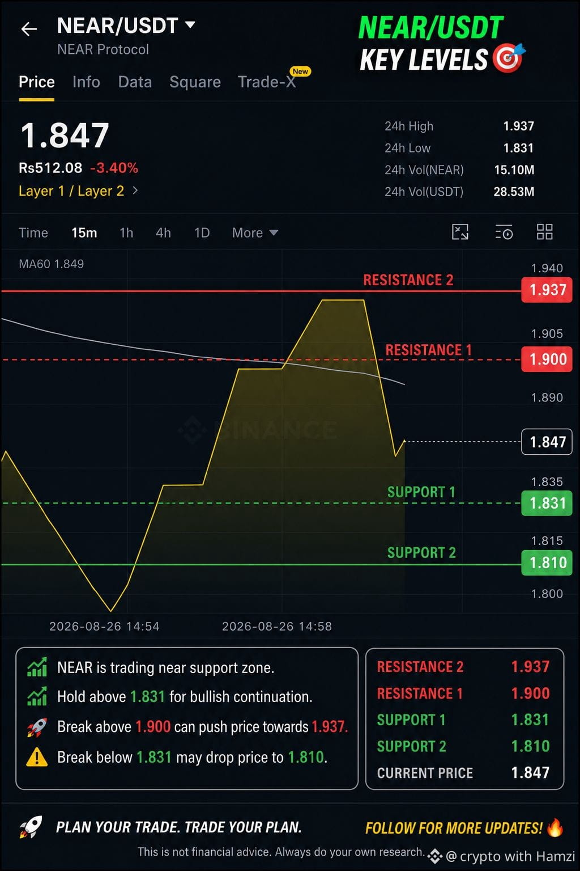Click the CURRENT PRICE table row
Viewport: 580px width, 871px height.
pyautogui.click(x=463, y=773)
